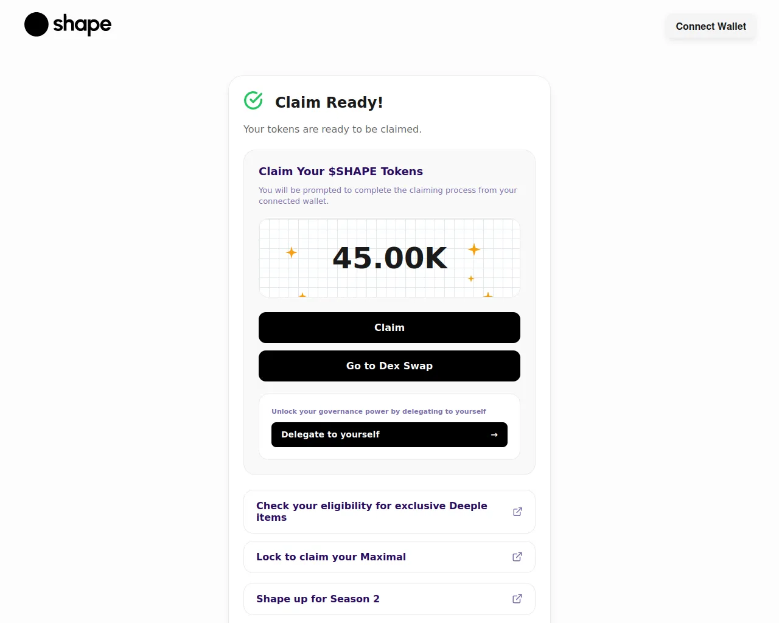Screen dimensions: 779x623
Task: Click the external link icon for Deeple items
Action: pyautogui.click(x=517, y=512)
